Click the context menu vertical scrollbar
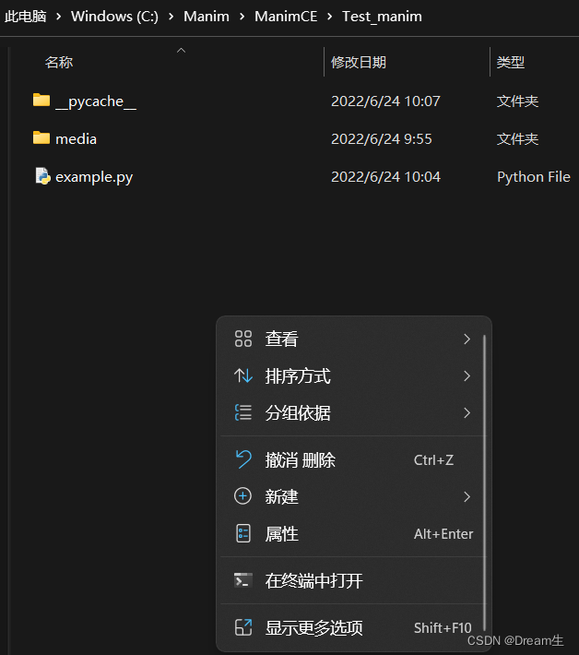 coord(484,482)
